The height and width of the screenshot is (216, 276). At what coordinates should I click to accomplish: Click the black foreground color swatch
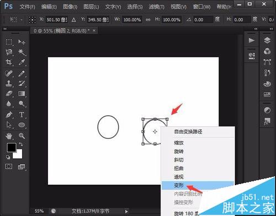[12, 147]
